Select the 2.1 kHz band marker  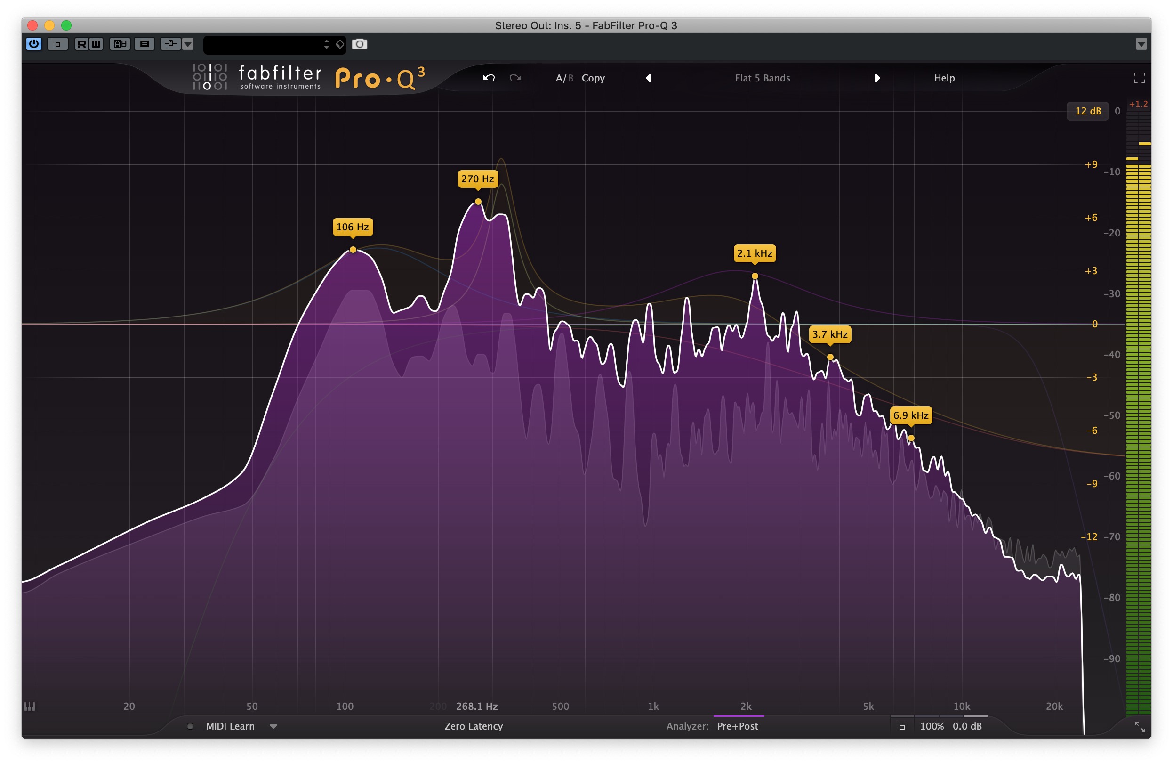[x=755, y=276]
